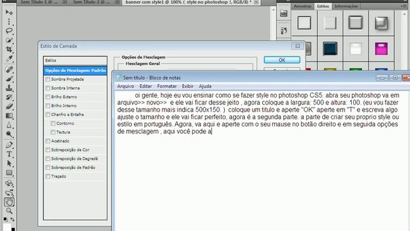This screenshot has height=231, width=410.
Task: Open the Ajuda menu in Bloco de notas
Action: [x=205, y=86]
